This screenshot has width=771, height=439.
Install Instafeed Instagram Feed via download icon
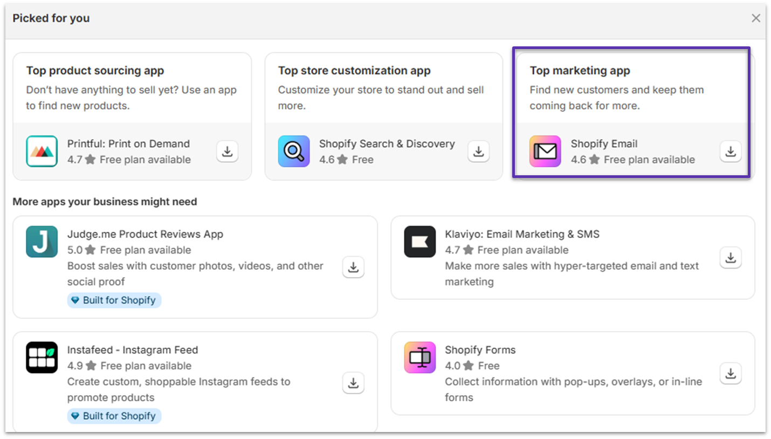tap(353, 383)
